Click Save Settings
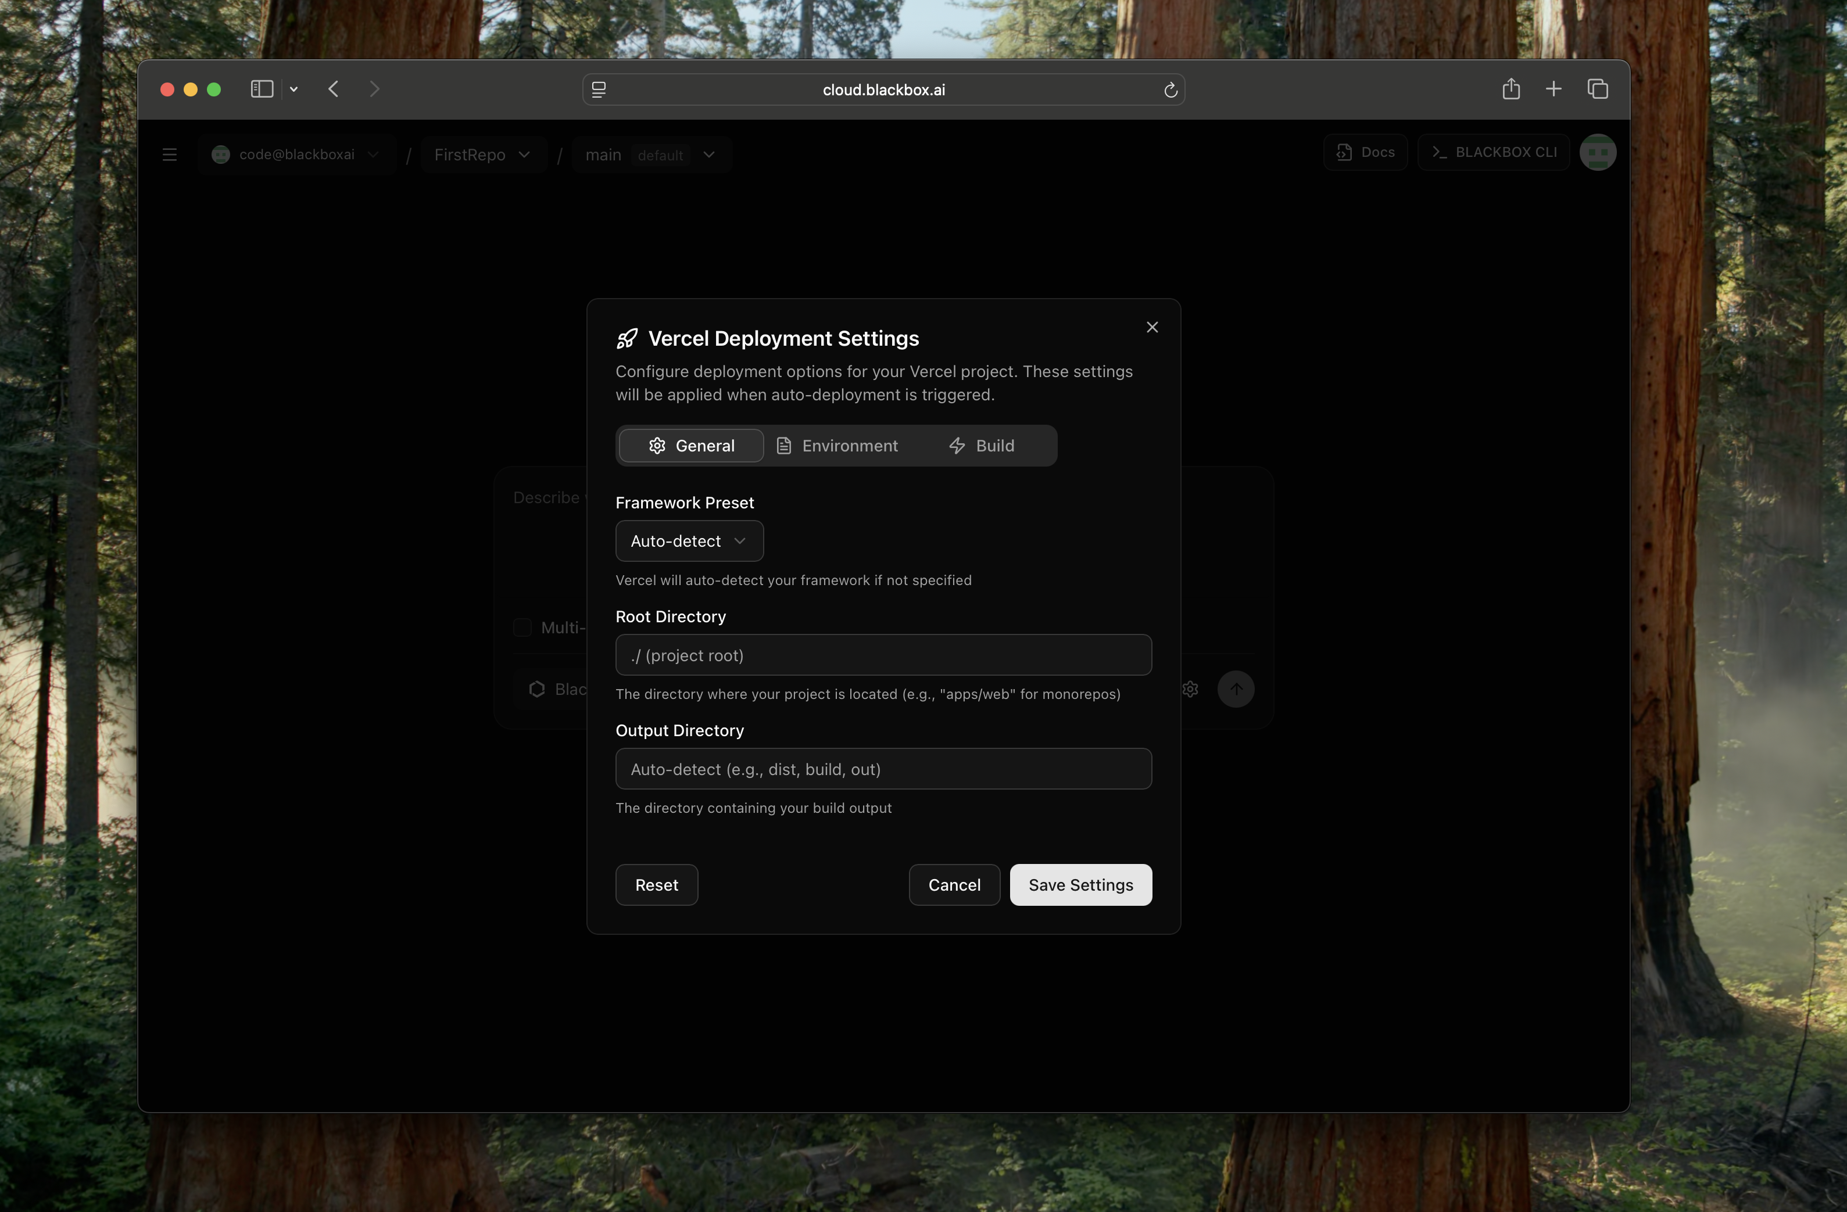The image size is (1847, 1212). [1080, 884]
